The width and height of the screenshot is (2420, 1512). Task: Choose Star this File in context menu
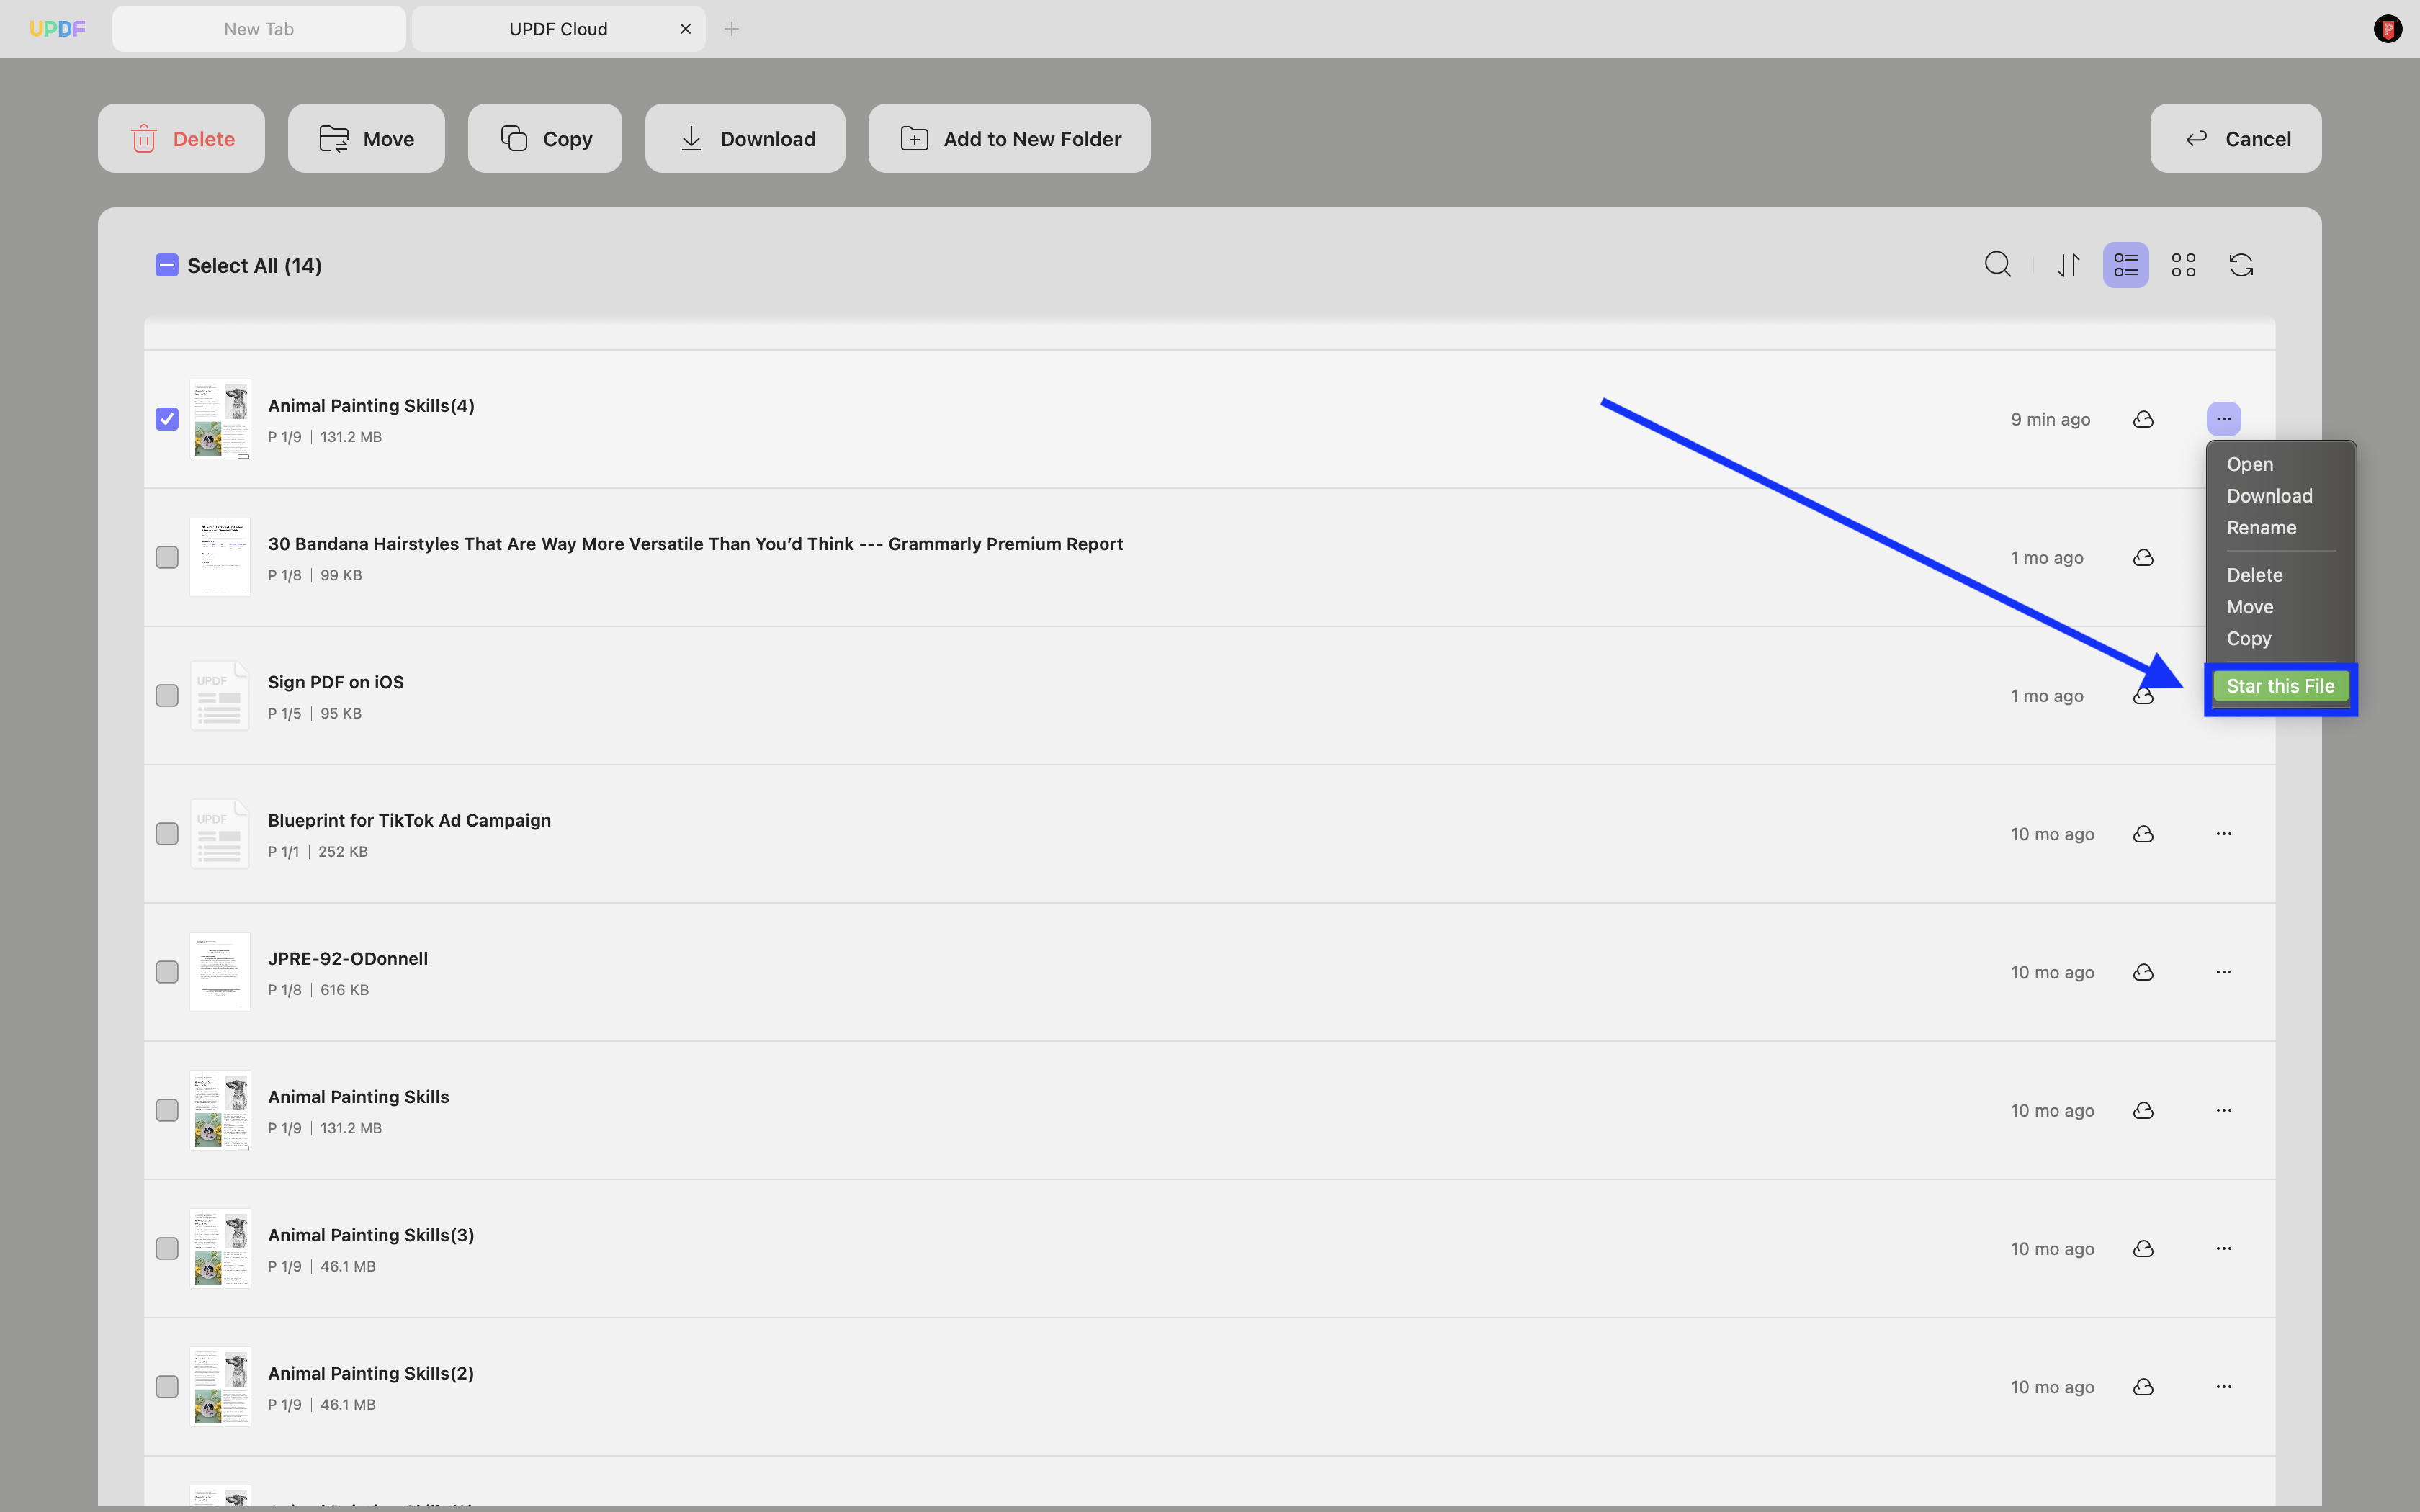[2280, 686]
